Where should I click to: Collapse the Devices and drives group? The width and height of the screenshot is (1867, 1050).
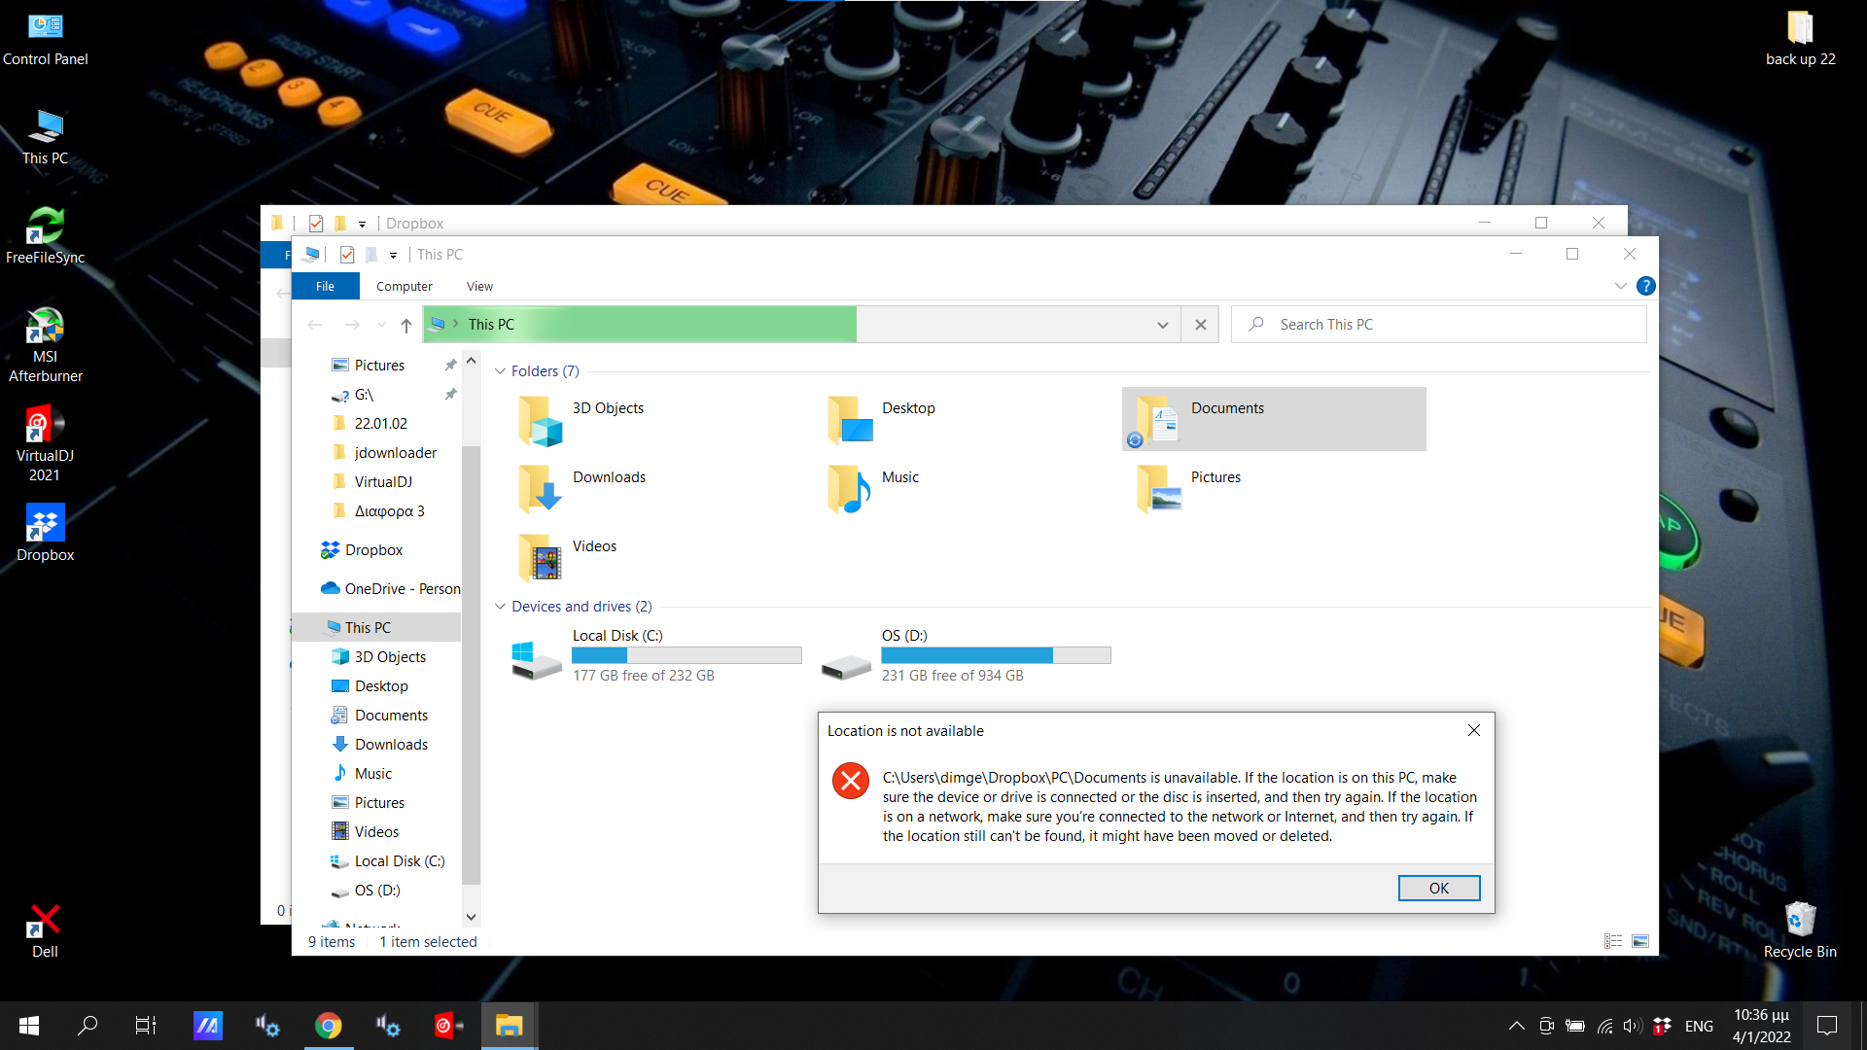(500, 607)
